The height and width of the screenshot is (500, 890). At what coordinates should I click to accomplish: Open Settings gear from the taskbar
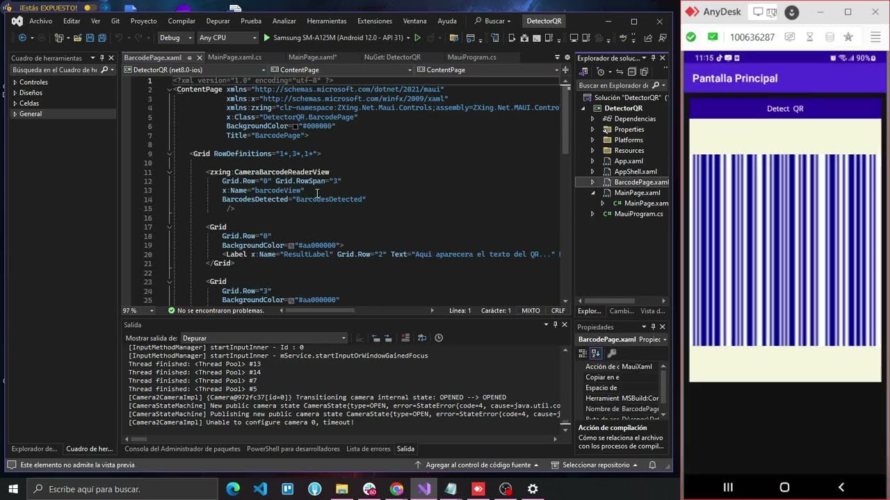[x=533, y=489]
